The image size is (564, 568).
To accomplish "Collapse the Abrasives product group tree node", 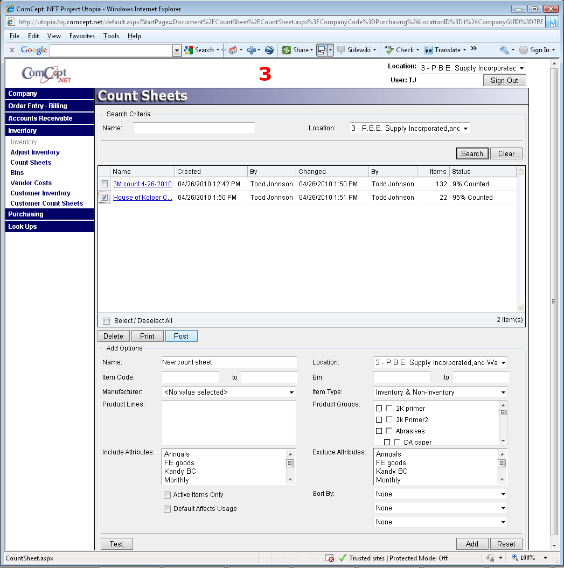I will 379,431.
